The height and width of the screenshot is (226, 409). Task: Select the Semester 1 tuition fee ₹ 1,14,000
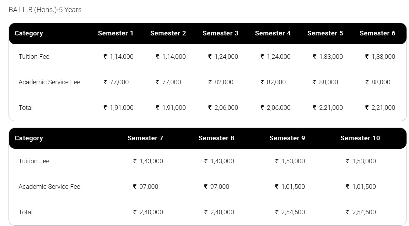(x=118, y=57)
